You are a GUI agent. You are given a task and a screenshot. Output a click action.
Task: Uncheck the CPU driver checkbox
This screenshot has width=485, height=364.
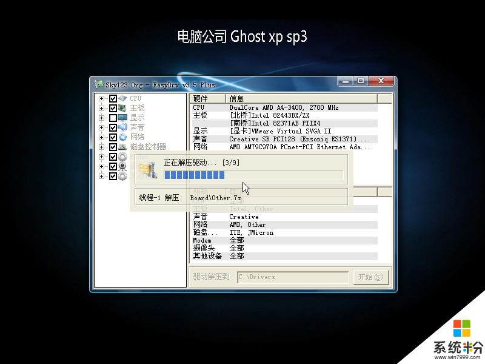[x=113, y=98]
